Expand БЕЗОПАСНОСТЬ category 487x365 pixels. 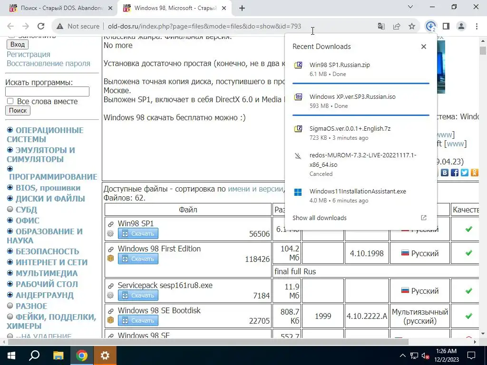[x=10, y=251]
